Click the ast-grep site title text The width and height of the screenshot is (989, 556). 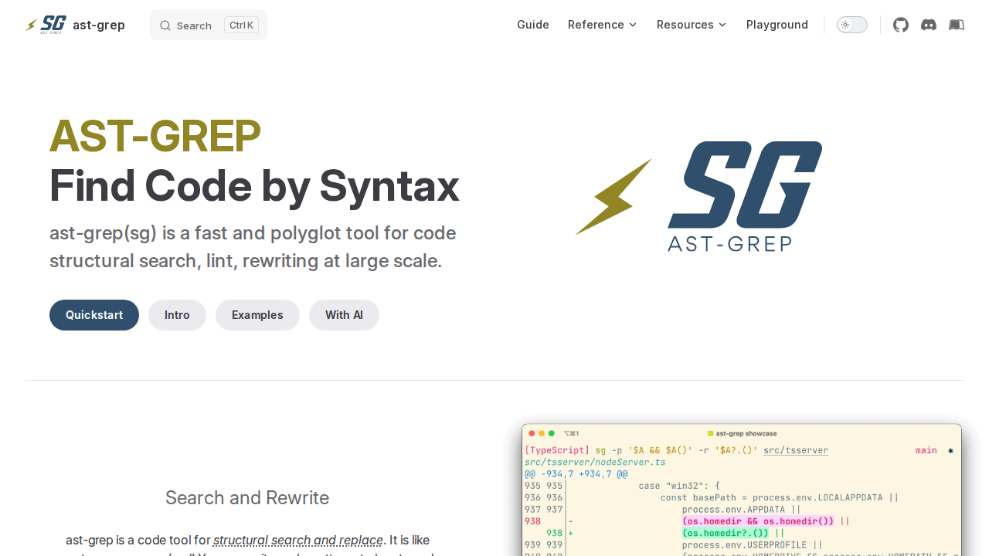pos(99,25)
